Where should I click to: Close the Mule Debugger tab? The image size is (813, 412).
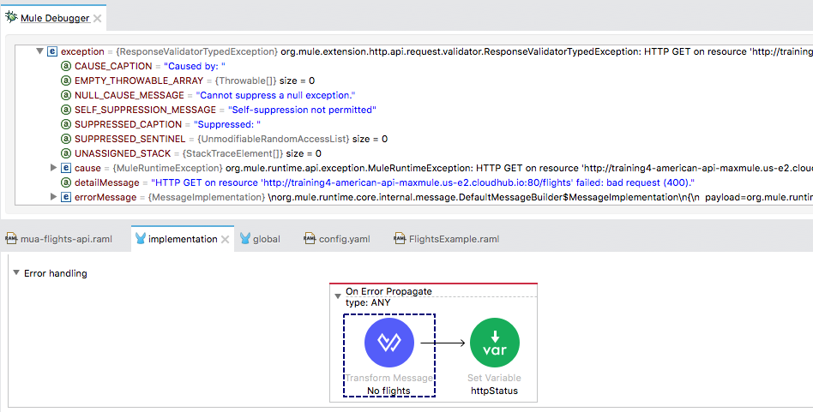click(97, 19)
